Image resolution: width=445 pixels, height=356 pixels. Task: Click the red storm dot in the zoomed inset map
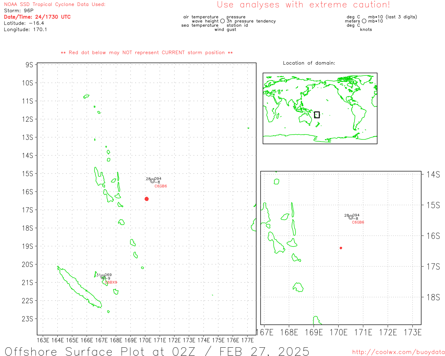[x=341, y=248]
